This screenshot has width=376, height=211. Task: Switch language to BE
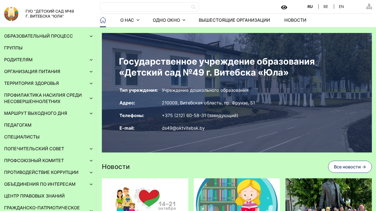pos(326,7)
